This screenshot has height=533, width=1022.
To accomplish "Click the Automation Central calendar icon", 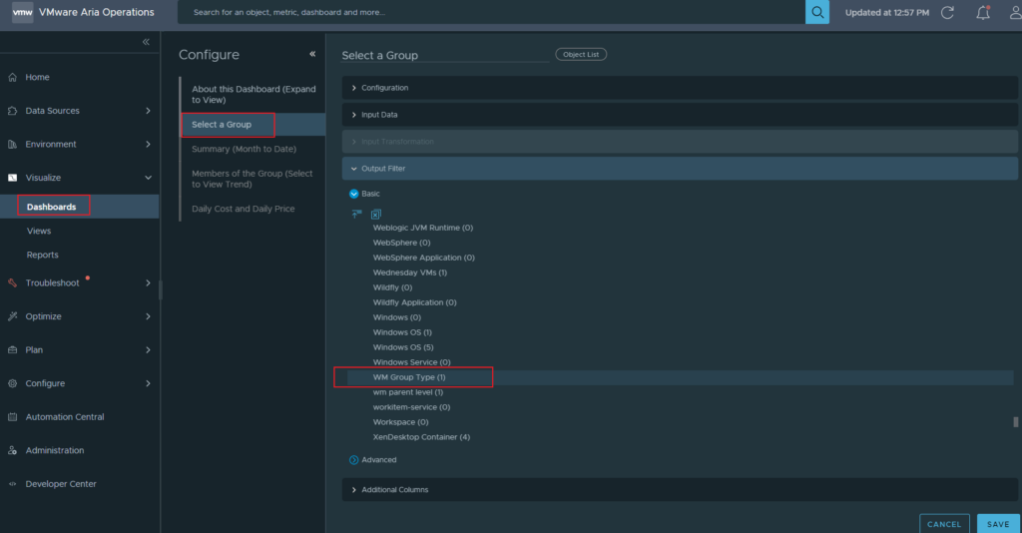I will (x=12, y=417).
